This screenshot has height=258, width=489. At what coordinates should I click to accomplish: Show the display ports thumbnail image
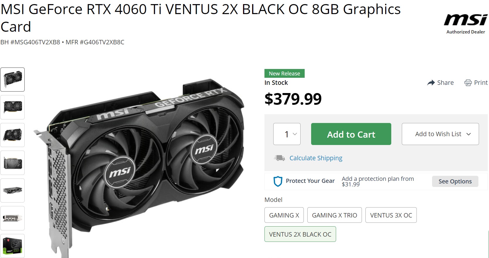tap(12, 218)
